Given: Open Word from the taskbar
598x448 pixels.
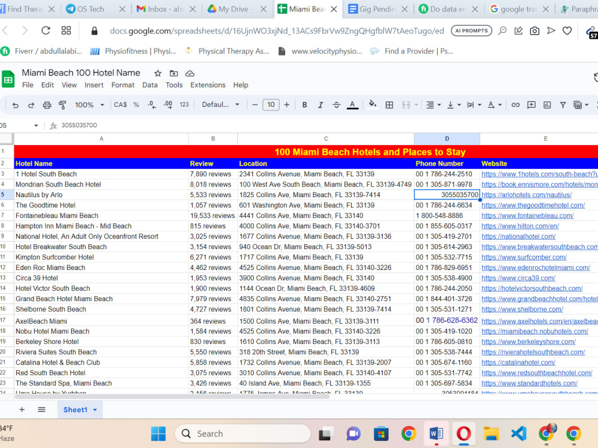Looking at the screenshot, I should (436, 434).
